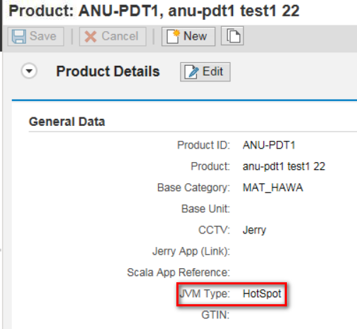Create a new product with New
Viewport: 357px width, 329px height.
188,36
